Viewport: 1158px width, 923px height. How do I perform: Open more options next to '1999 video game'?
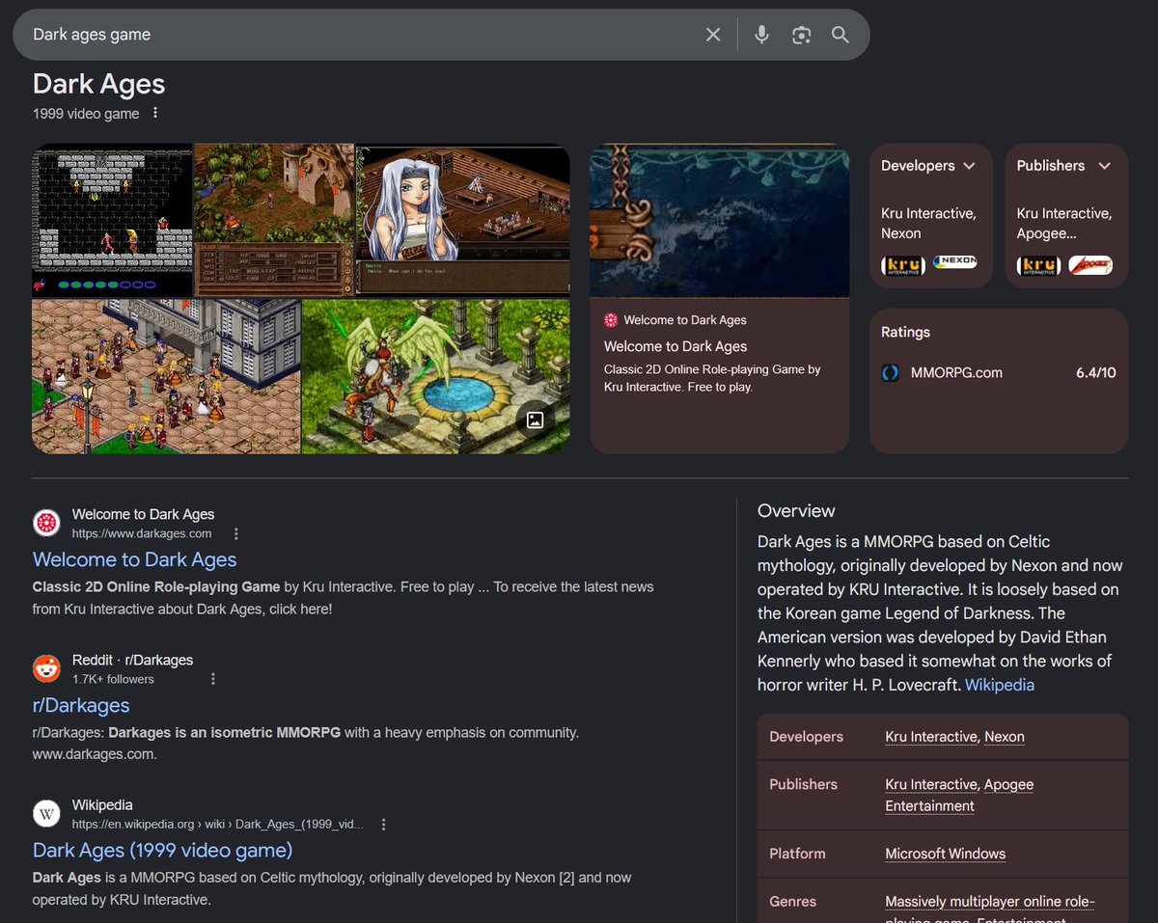click(155, 114)
